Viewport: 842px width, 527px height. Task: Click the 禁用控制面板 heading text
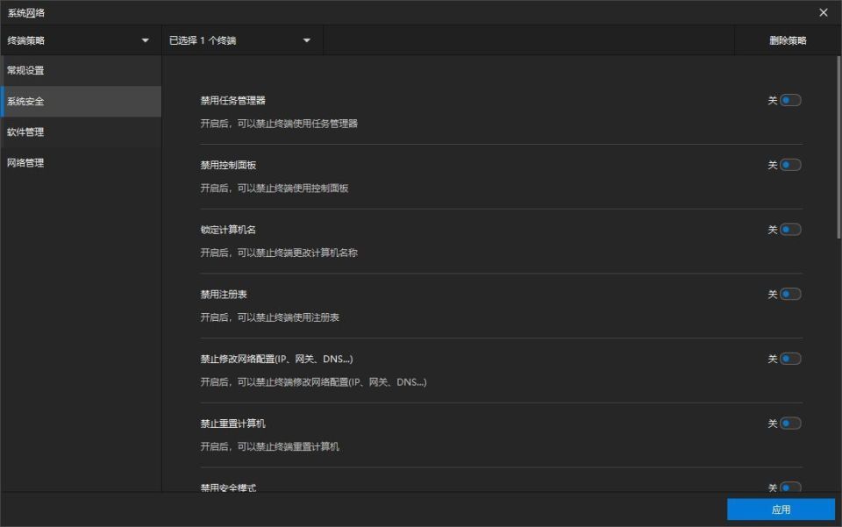coord(228,165)
